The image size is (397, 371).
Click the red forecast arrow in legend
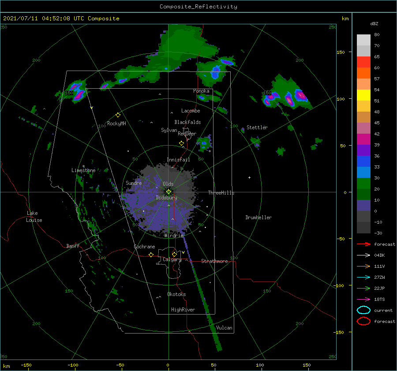(x=363, y=244)
